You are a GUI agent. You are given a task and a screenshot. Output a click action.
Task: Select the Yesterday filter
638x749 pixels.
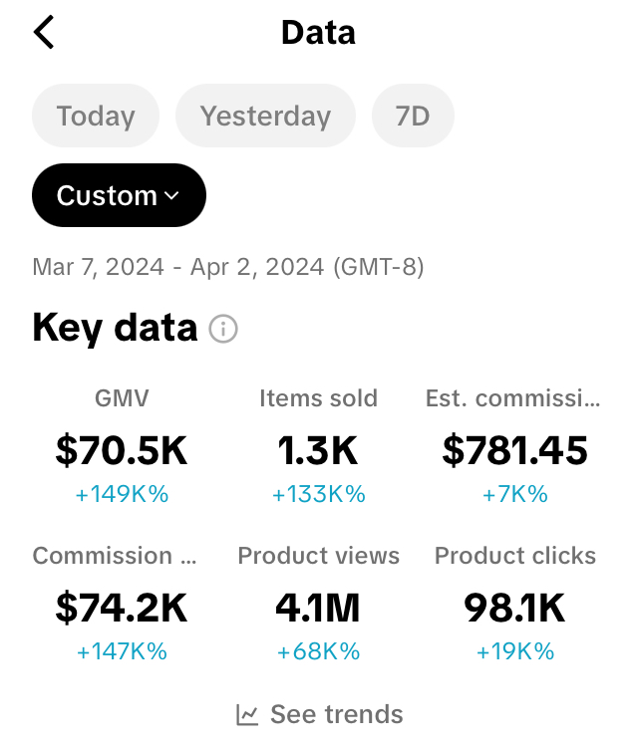coord(265,117)
